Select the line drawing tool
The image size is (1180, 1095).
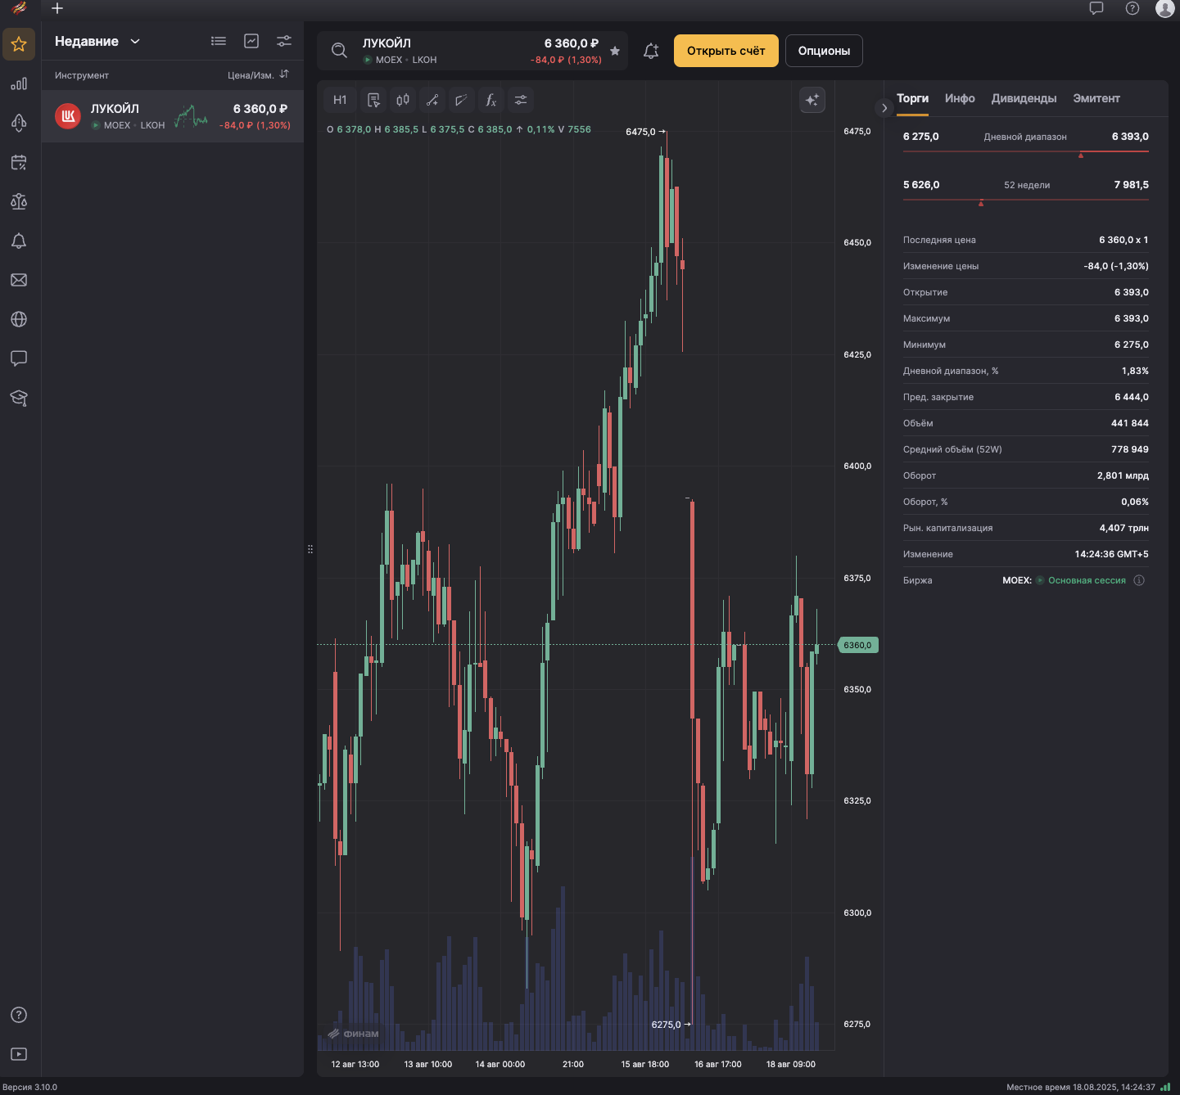point(432,100)
